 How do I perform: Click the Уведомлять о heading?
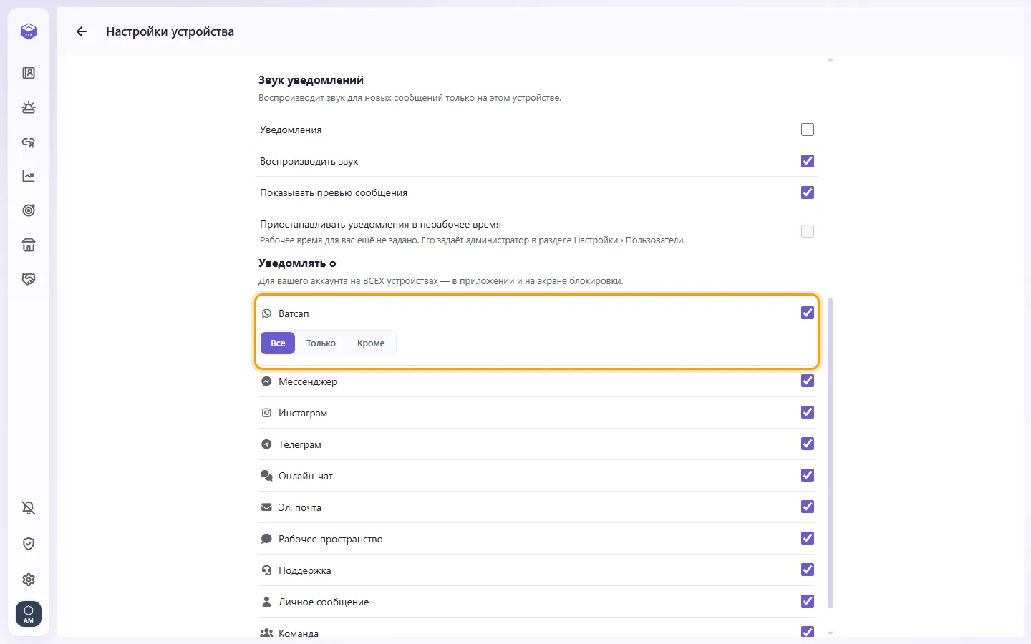297,263
